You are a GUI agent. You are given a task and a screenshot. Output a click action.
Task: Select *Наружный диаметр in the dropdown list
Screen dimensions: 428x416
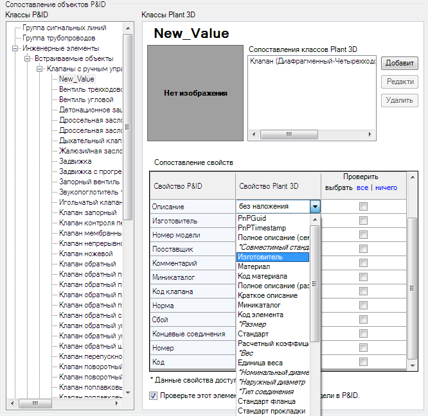(272, 383)
